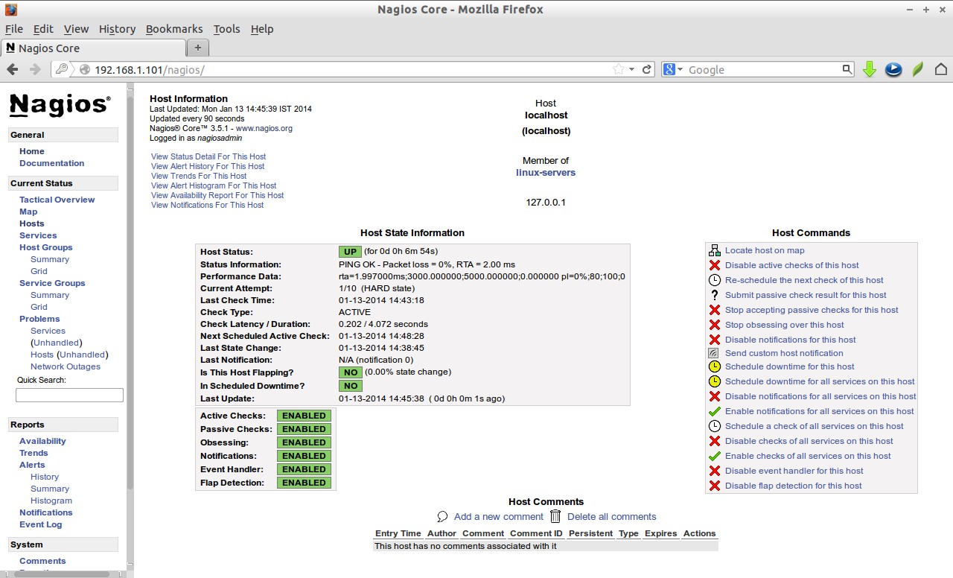Open Services under Current Status
The image size is (953, 578).
point(38,235)
